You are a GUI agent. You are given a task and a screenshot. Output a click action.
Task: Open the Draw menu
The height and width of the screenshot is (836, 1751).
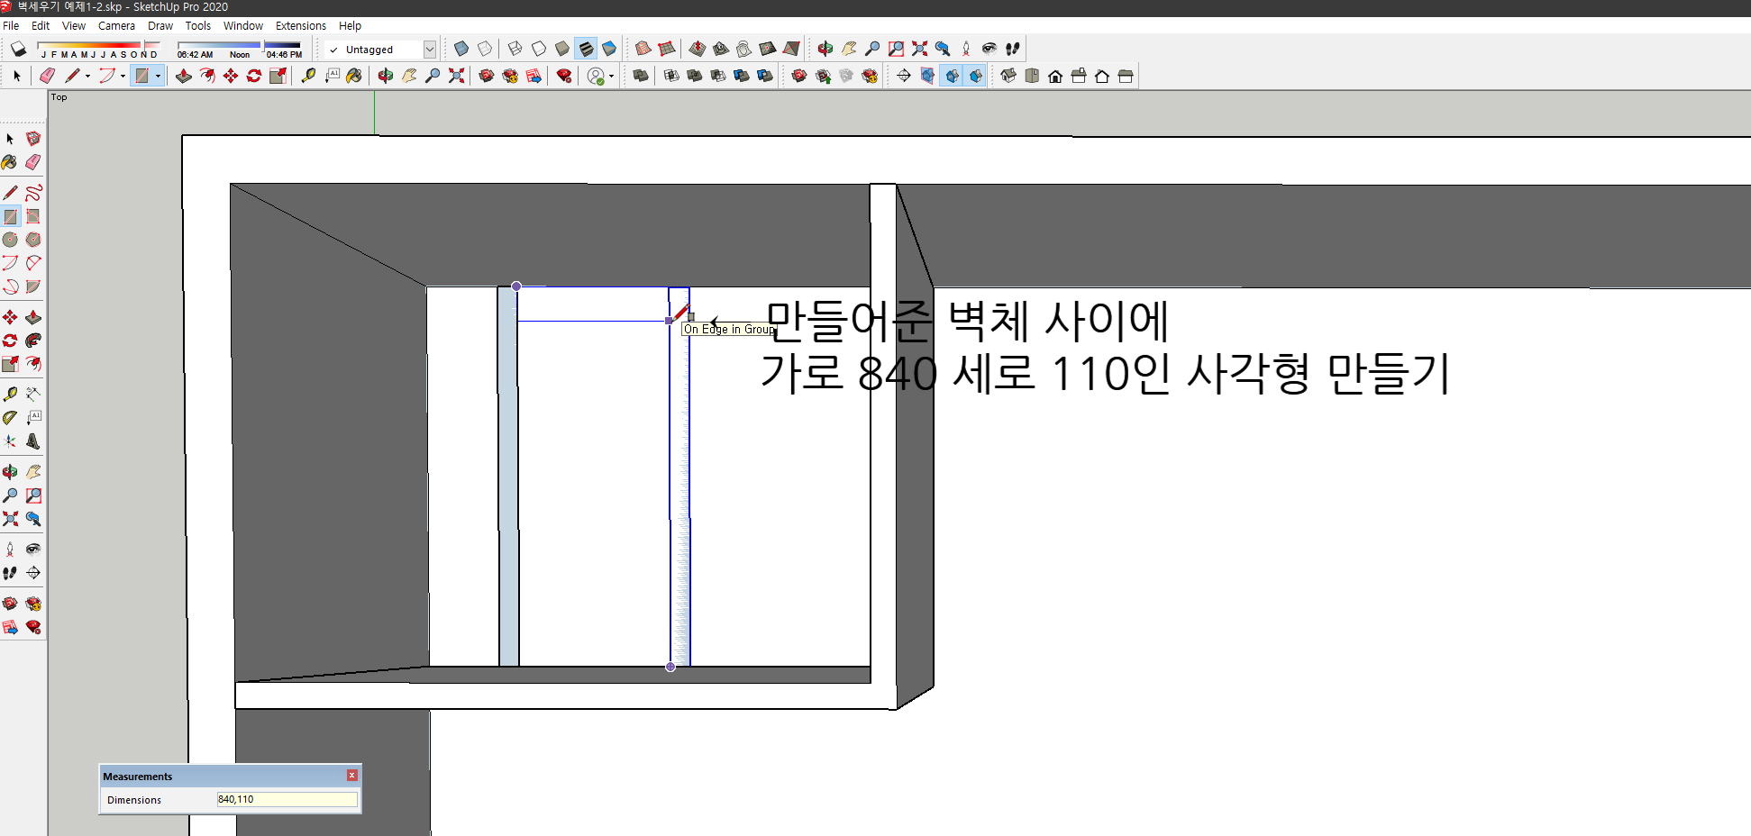click(160, 25)
